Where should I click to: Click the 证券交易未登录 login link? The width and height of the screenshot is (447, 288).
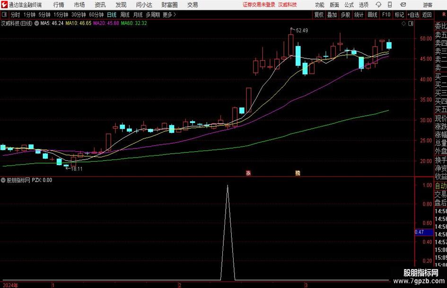coord(259,5)
